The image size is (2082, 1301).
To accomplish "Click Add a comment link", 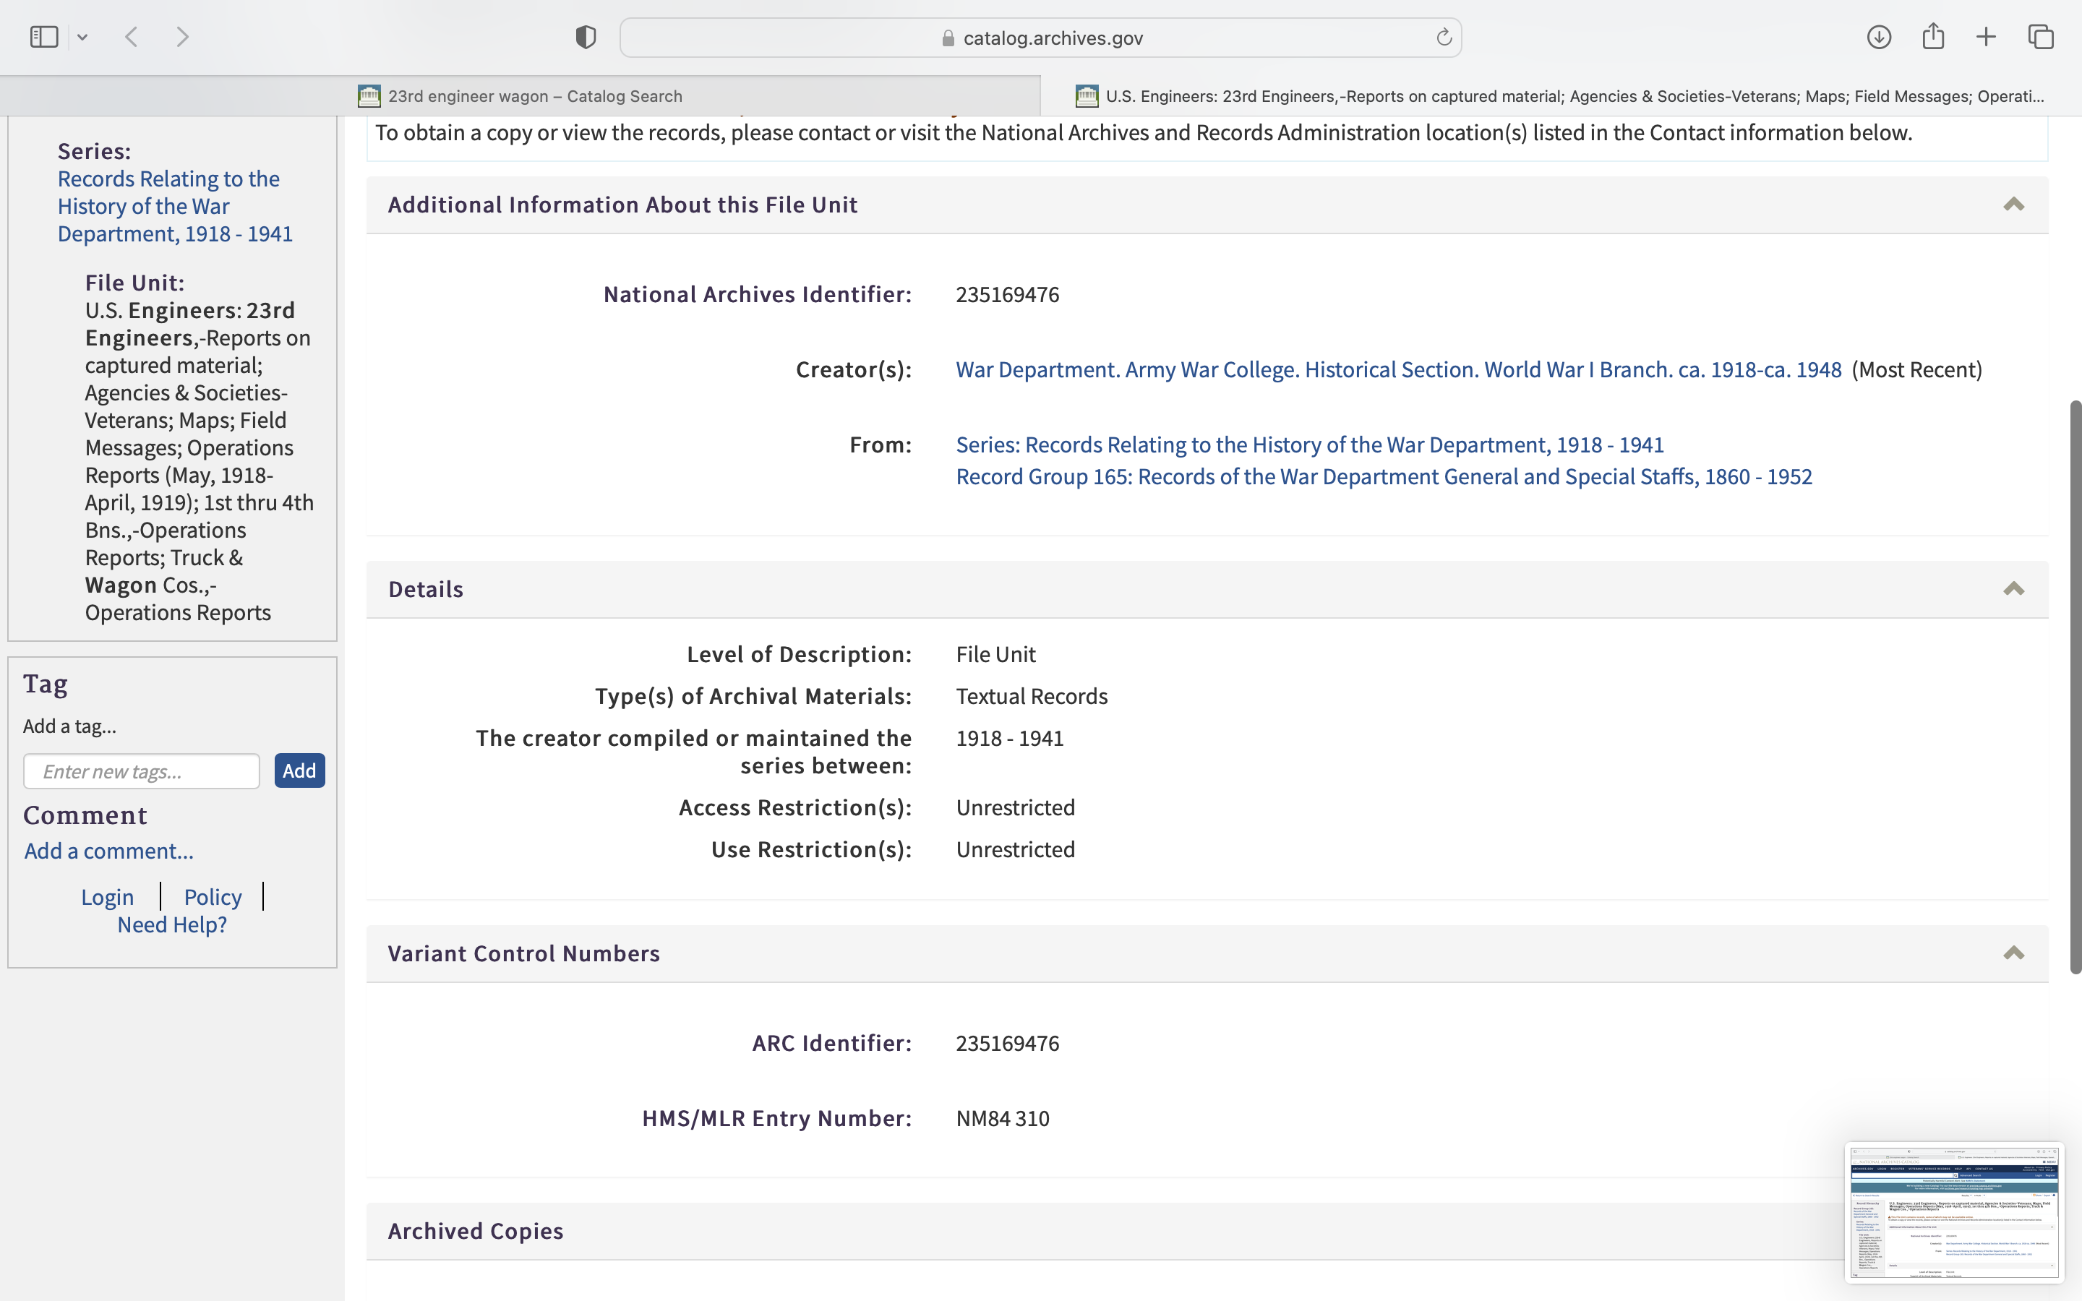I will click(108, 851).
